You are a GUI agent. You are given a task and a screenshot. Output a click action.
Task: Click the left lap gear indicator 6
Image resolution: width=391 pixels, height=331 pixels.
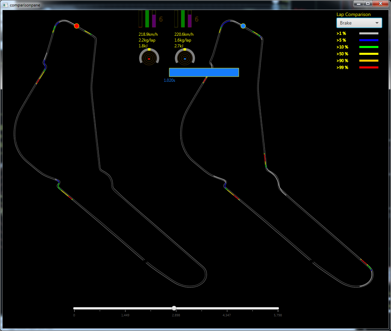click(x=161, y=19)
